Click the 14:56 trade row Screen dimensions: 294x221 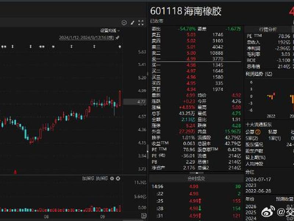196,186
